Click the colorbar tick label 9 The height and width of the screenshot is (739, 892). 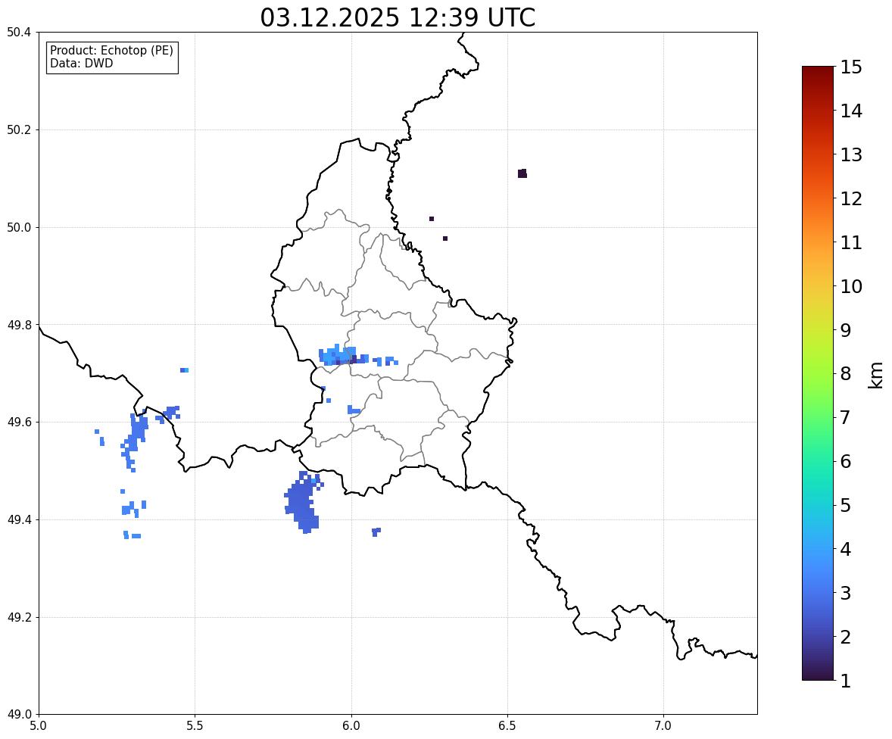[x=846, y=330]
